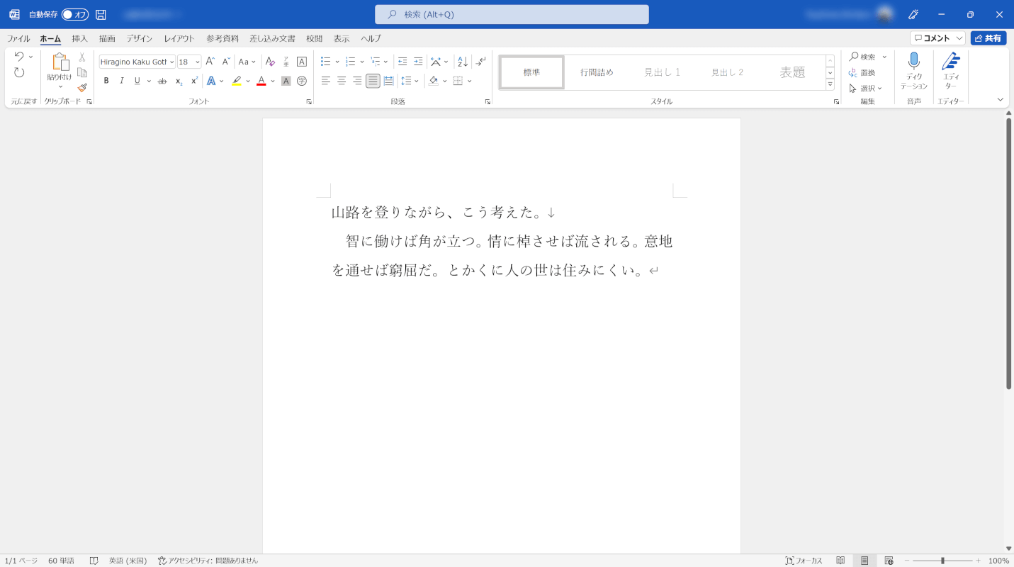1014x567 pixels.
Task: Open the Change Case (Aa) dropdown
Action: tap(247, 62)
